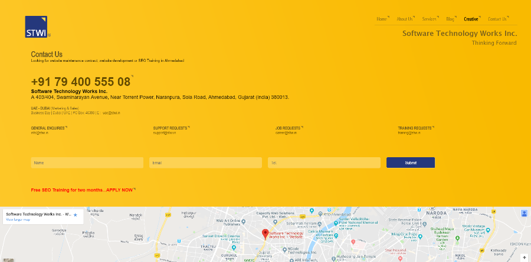Open Contact Us in the navigation
Image resolution: width=531 pixels, height=262 pixels.
tap(497, 19)
